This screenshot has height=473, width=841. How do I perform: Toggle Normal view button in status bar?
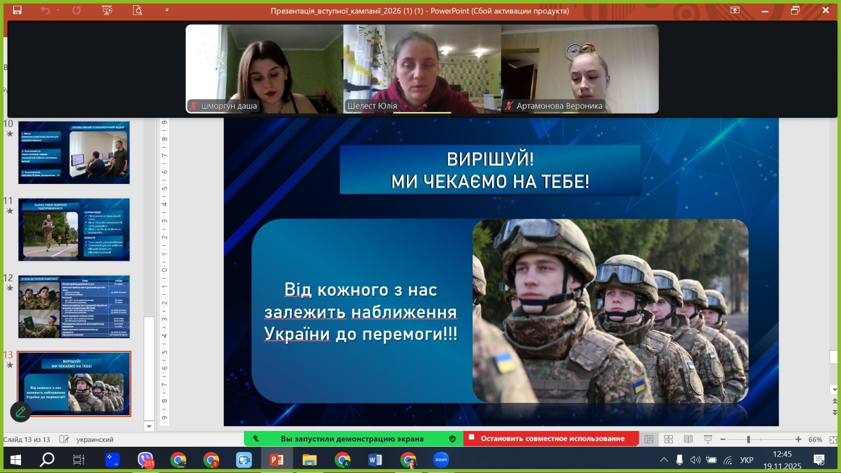pos(649,439)
